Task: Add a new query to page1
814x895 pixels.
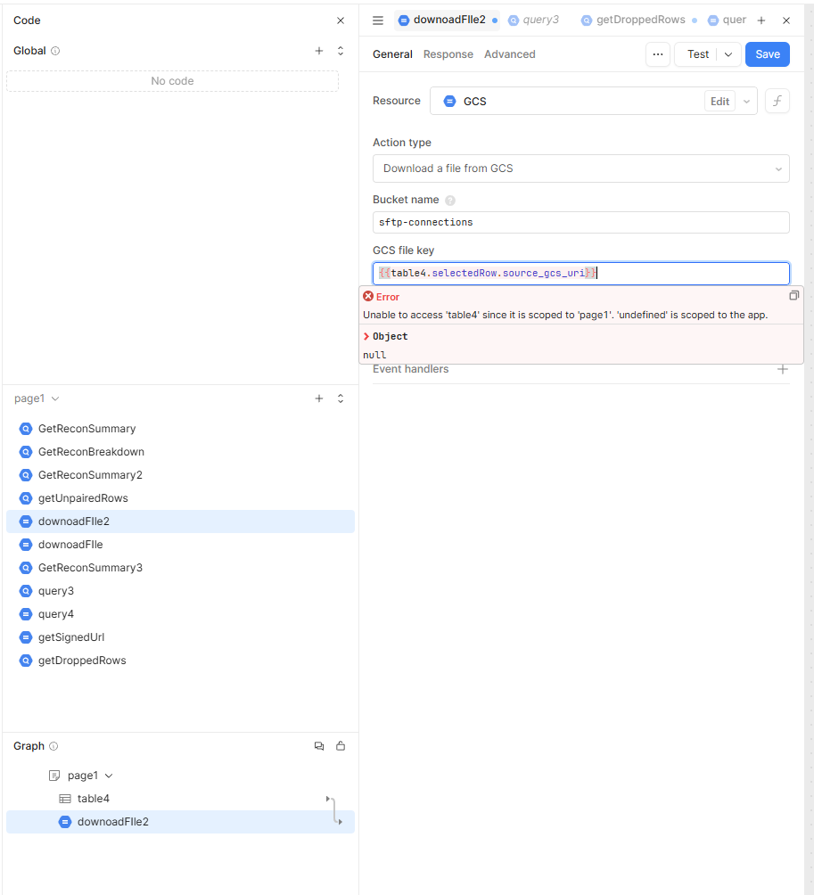Action: (319, 398)
